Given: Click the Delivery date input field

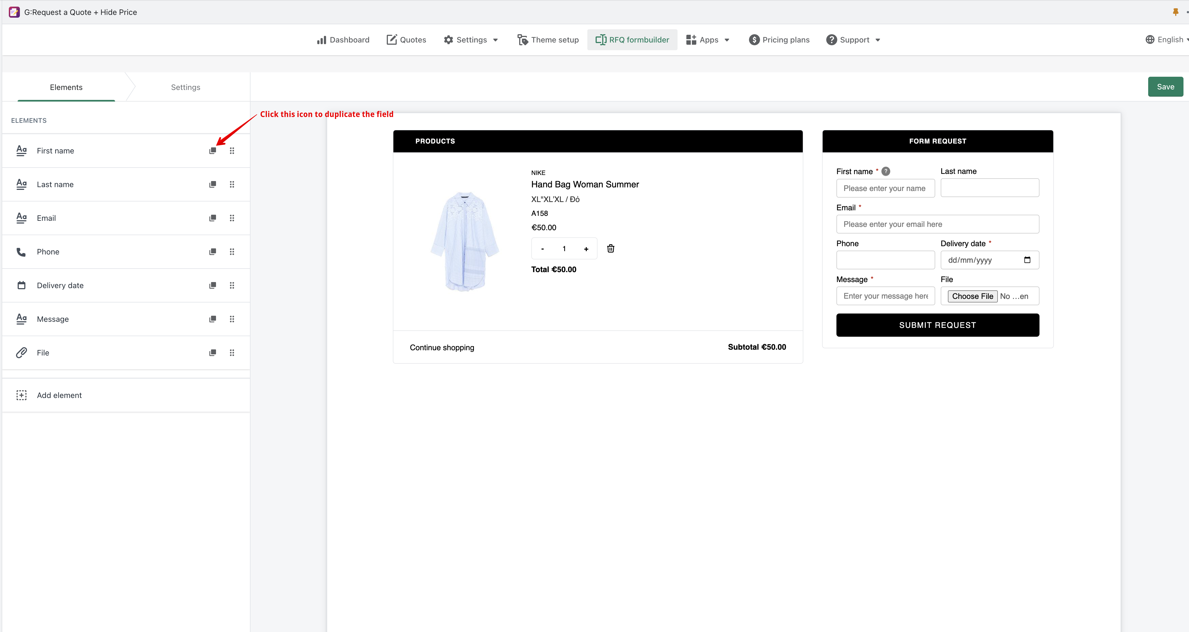Looking at the screenshot, I should tap(990, 260).
